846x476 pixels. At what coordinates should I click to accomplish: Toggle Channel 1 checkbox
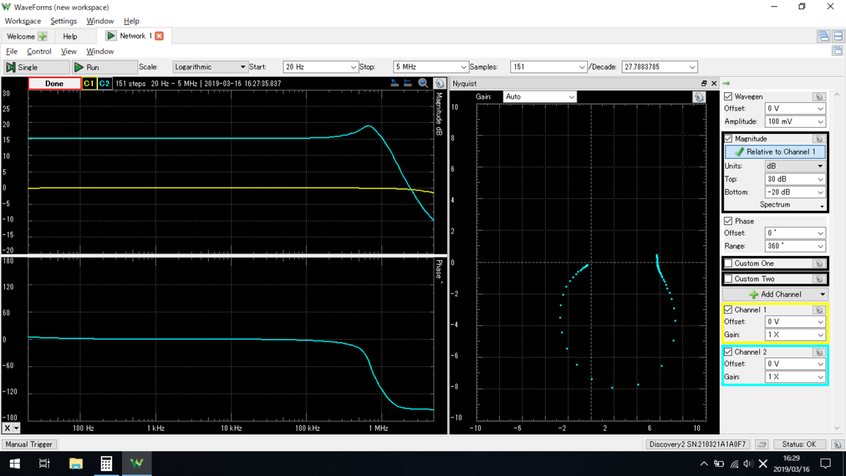(x=728, y=310)
